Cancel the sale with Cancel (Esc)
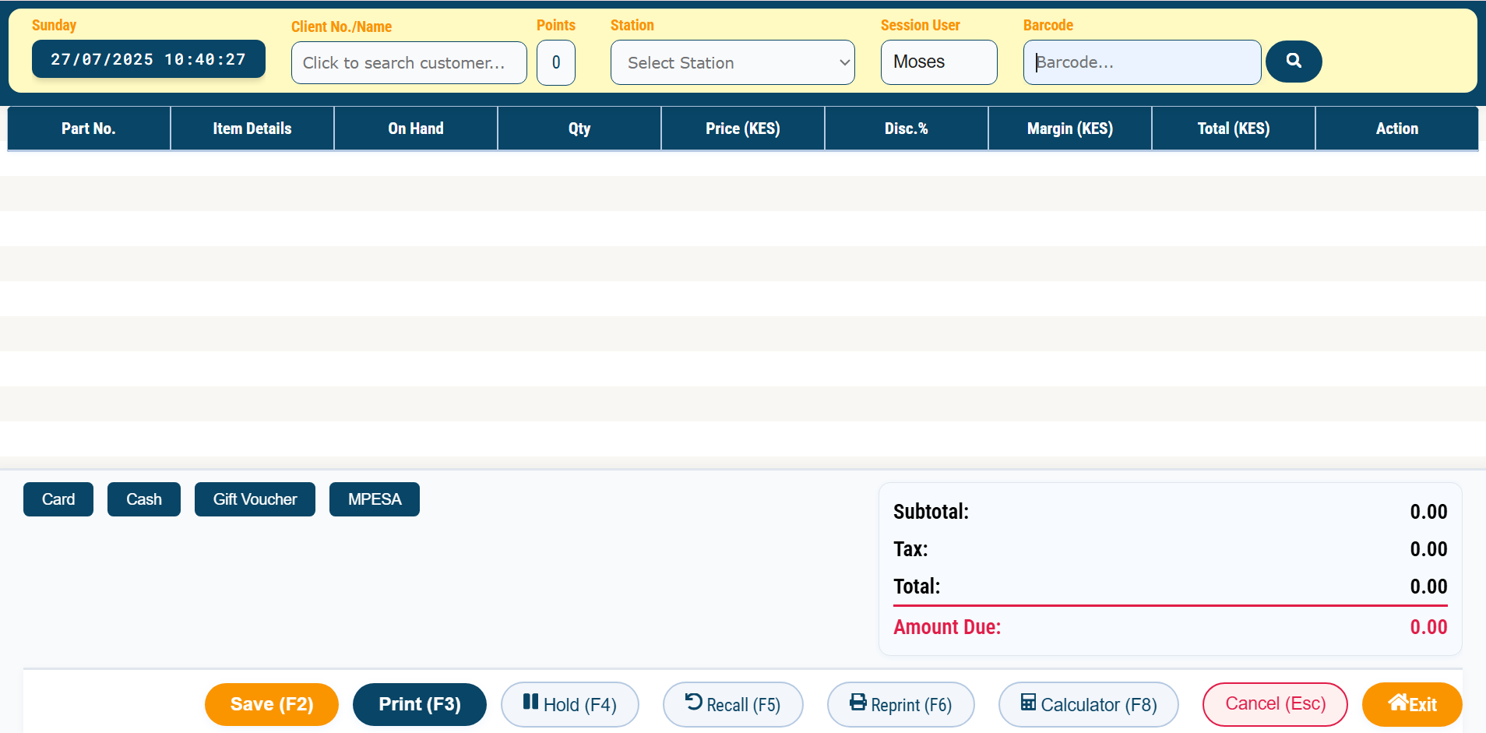Screen dimensions: 1486x733 [x=1275, y=704]
